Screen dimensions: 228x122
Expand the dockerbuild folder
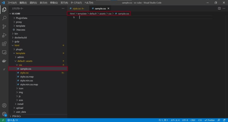pos(20,38)
